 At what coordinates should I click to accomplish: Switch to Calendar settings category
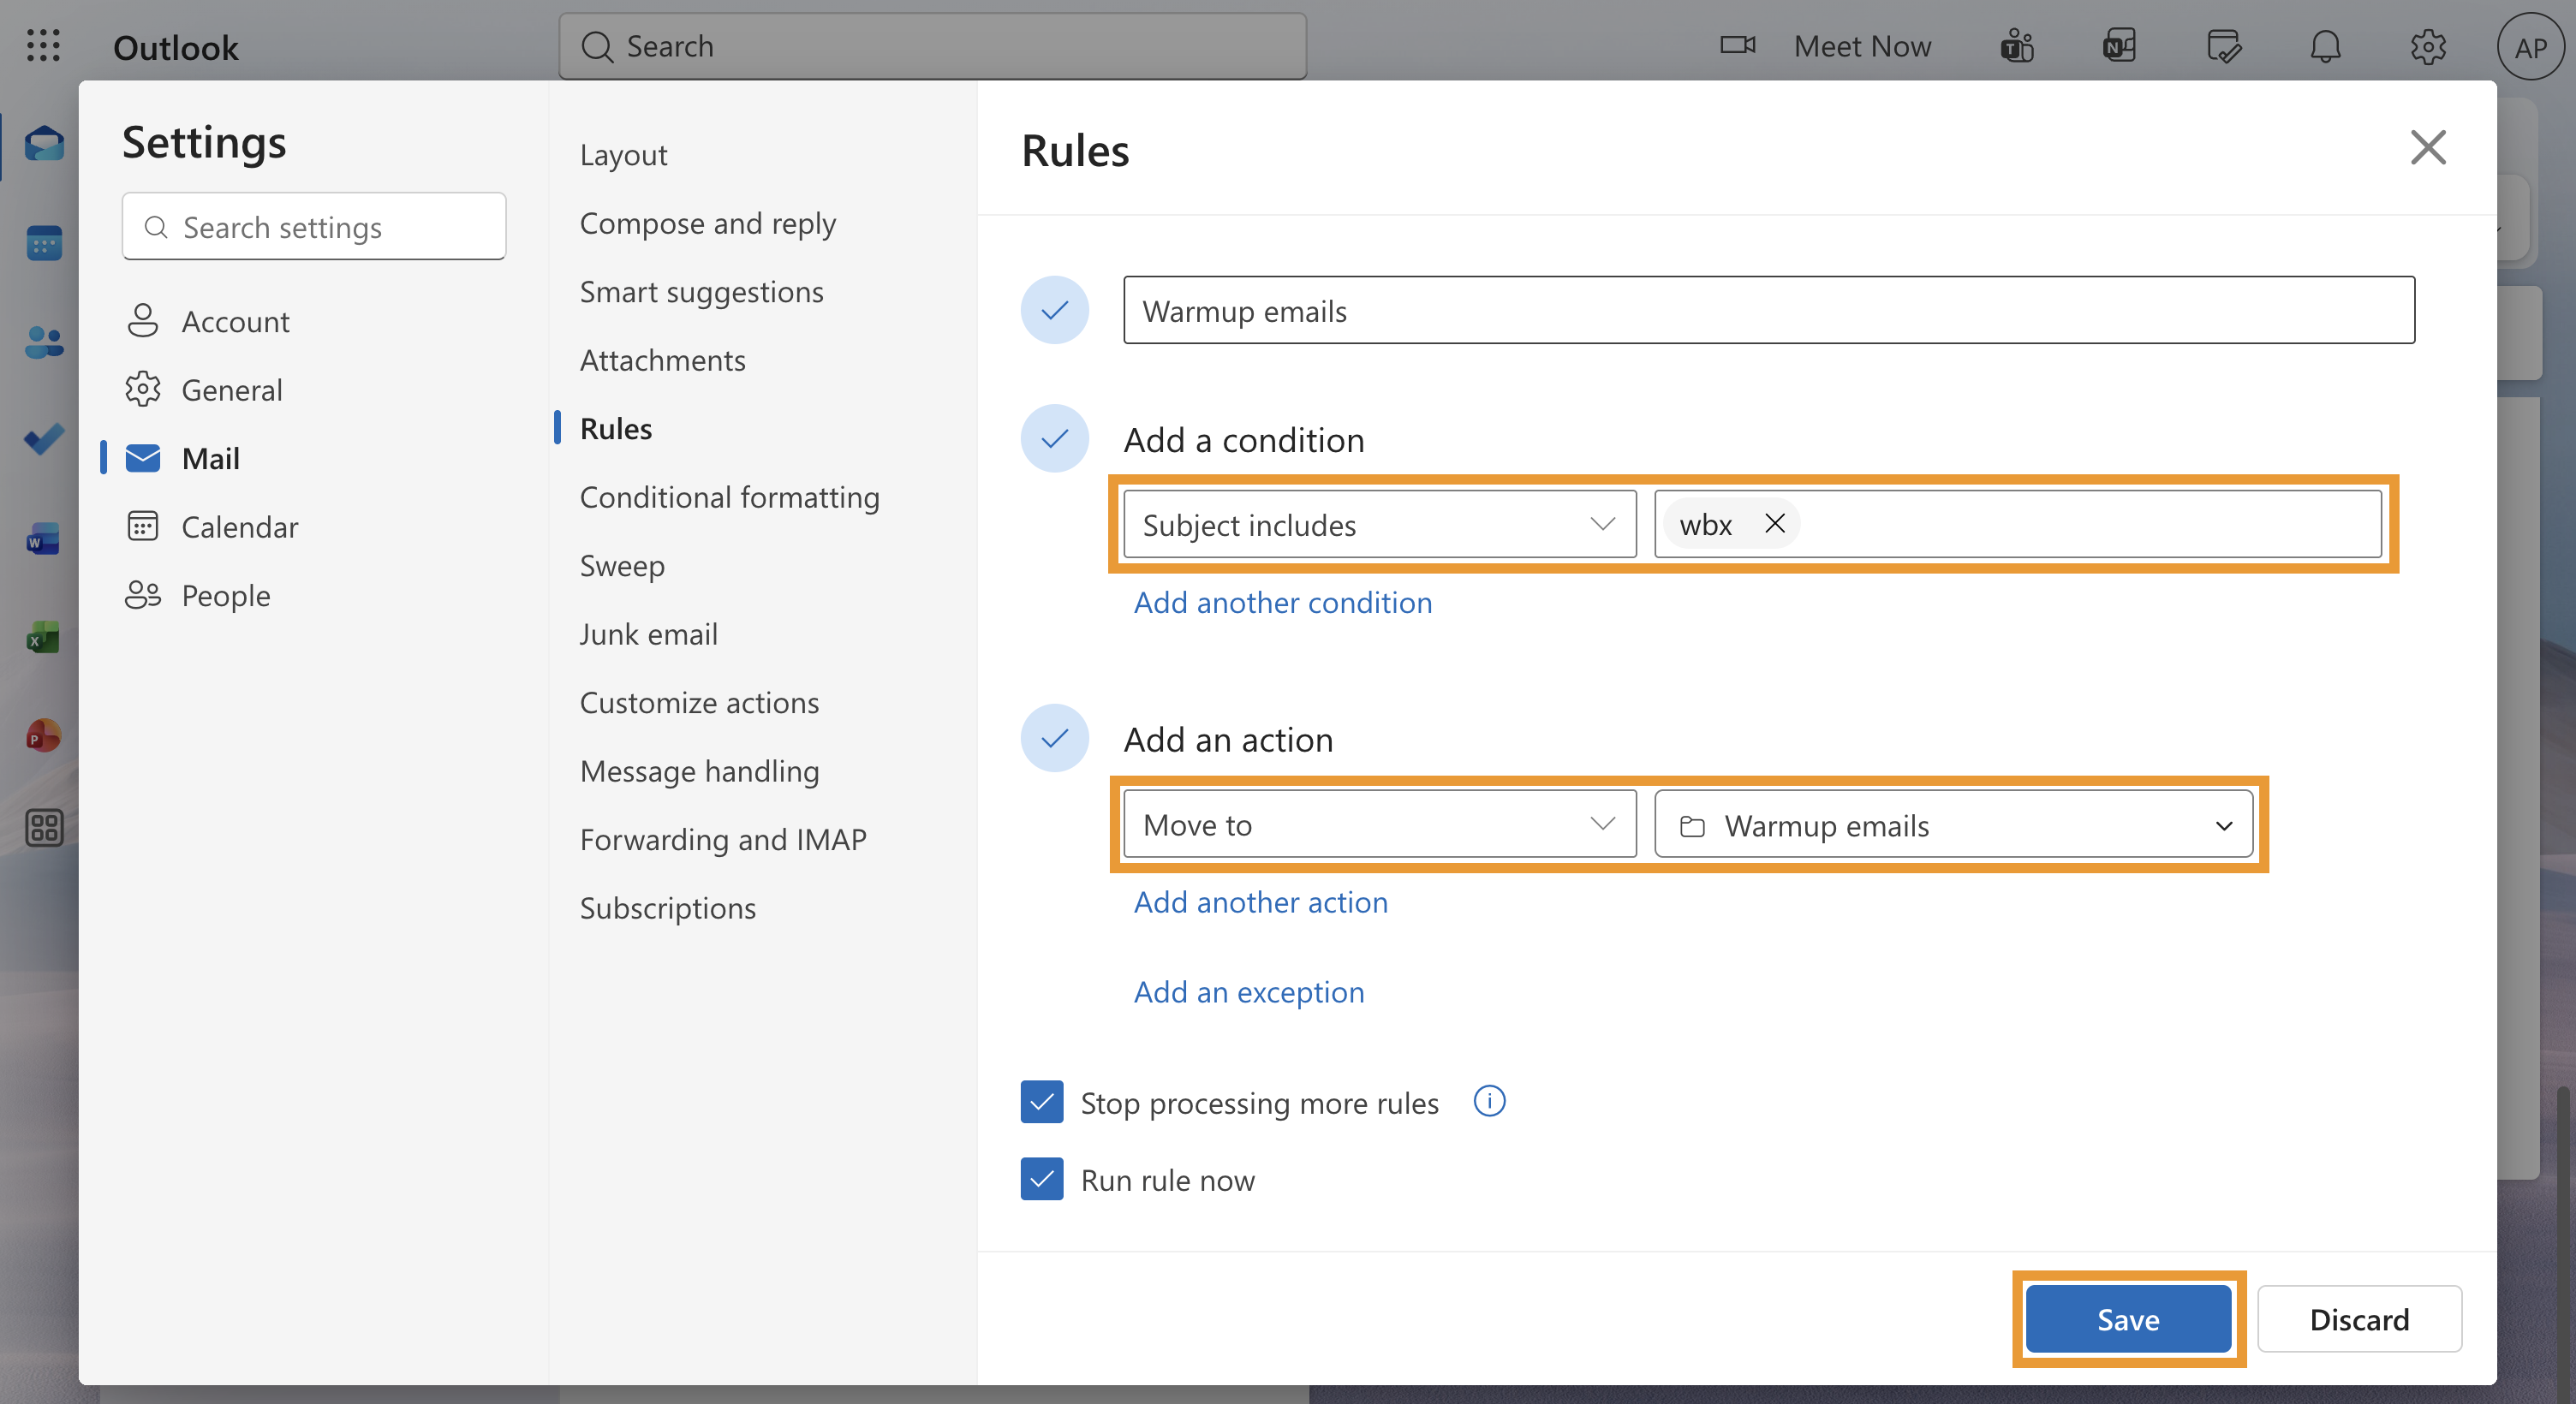tap(239, 527)
